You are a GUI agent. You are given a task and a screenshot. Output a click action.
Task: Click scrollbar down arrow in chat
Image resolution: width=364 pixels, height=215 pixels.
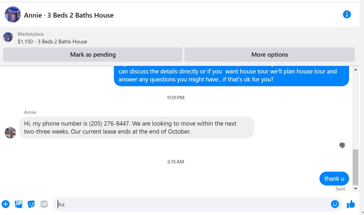pyautogui.click(x=355, y=188)
